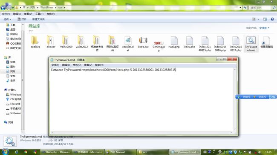277x155 pixels.
Task: Open the 标准参考样式 folder
Action: [97, 43]
